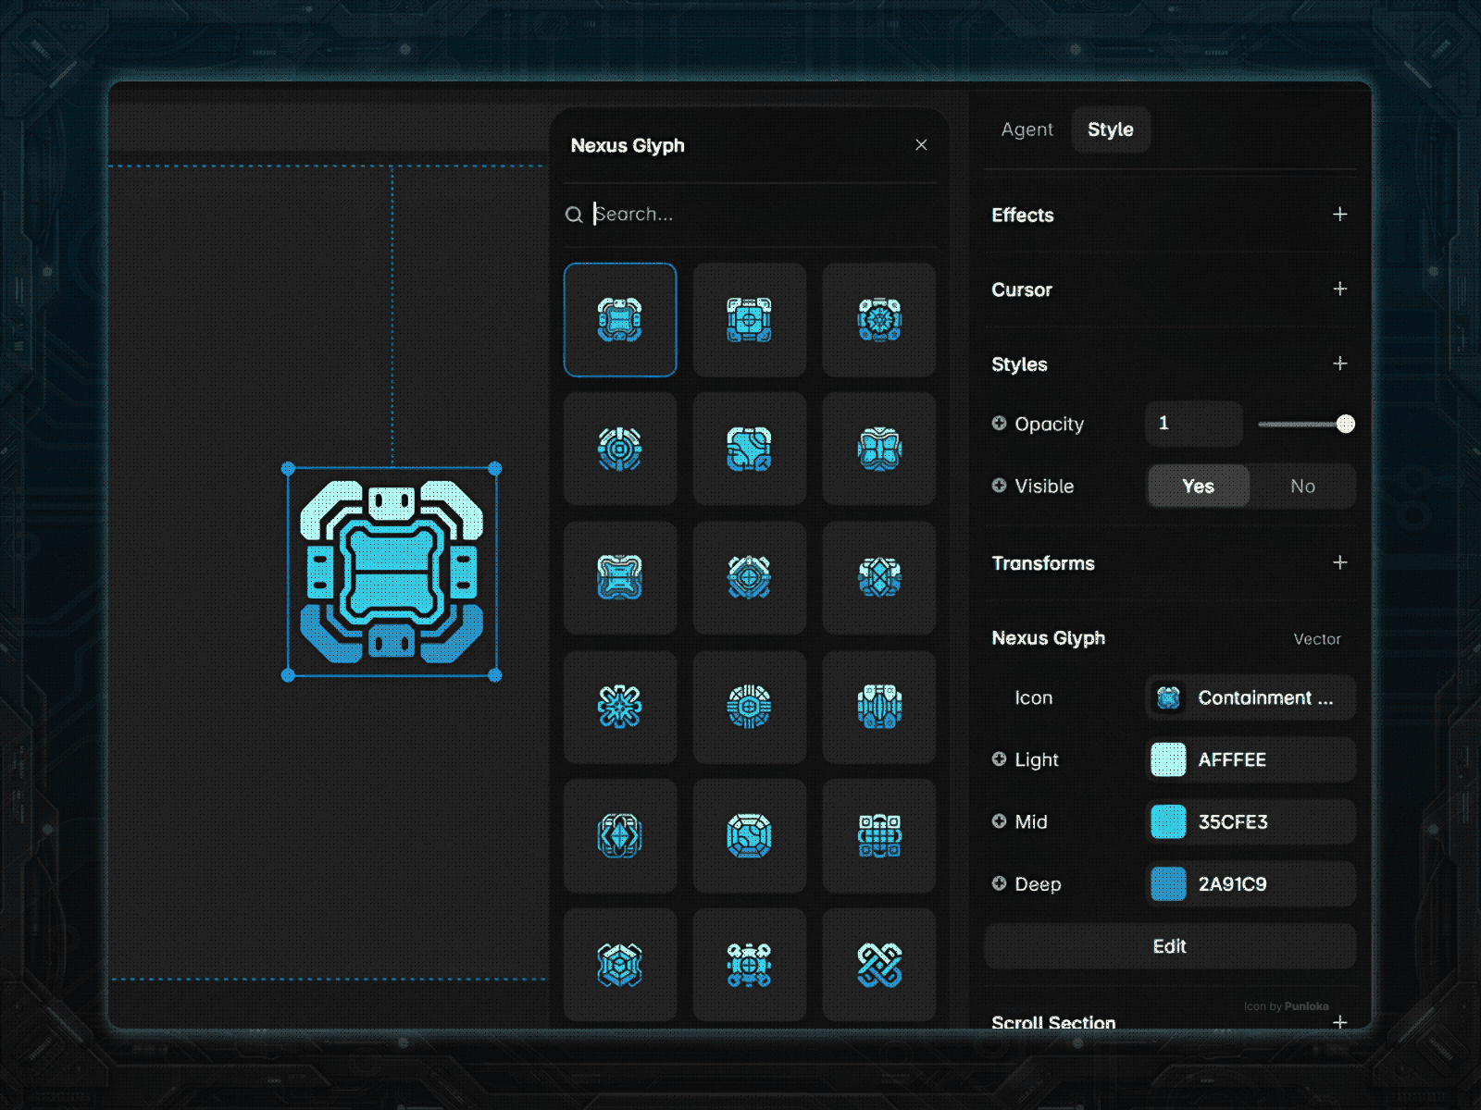Edit the AFFFEE hex value

tap(1232, 759)
